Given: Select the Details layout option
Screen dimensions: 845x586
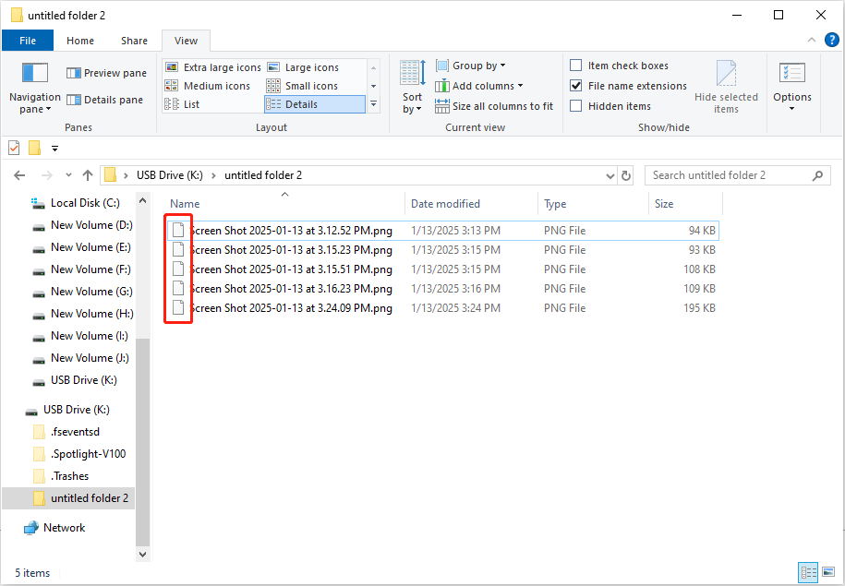Looking at the screenshot, I should tap(315, 104).
